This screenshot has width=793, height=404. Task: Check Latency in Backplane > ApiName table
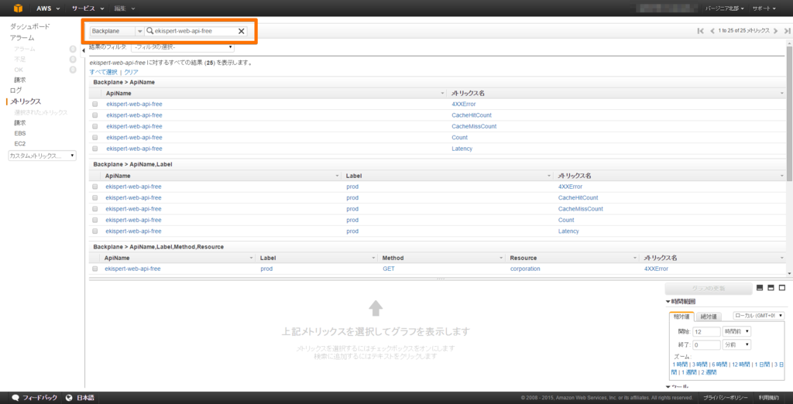click(94, 149)
